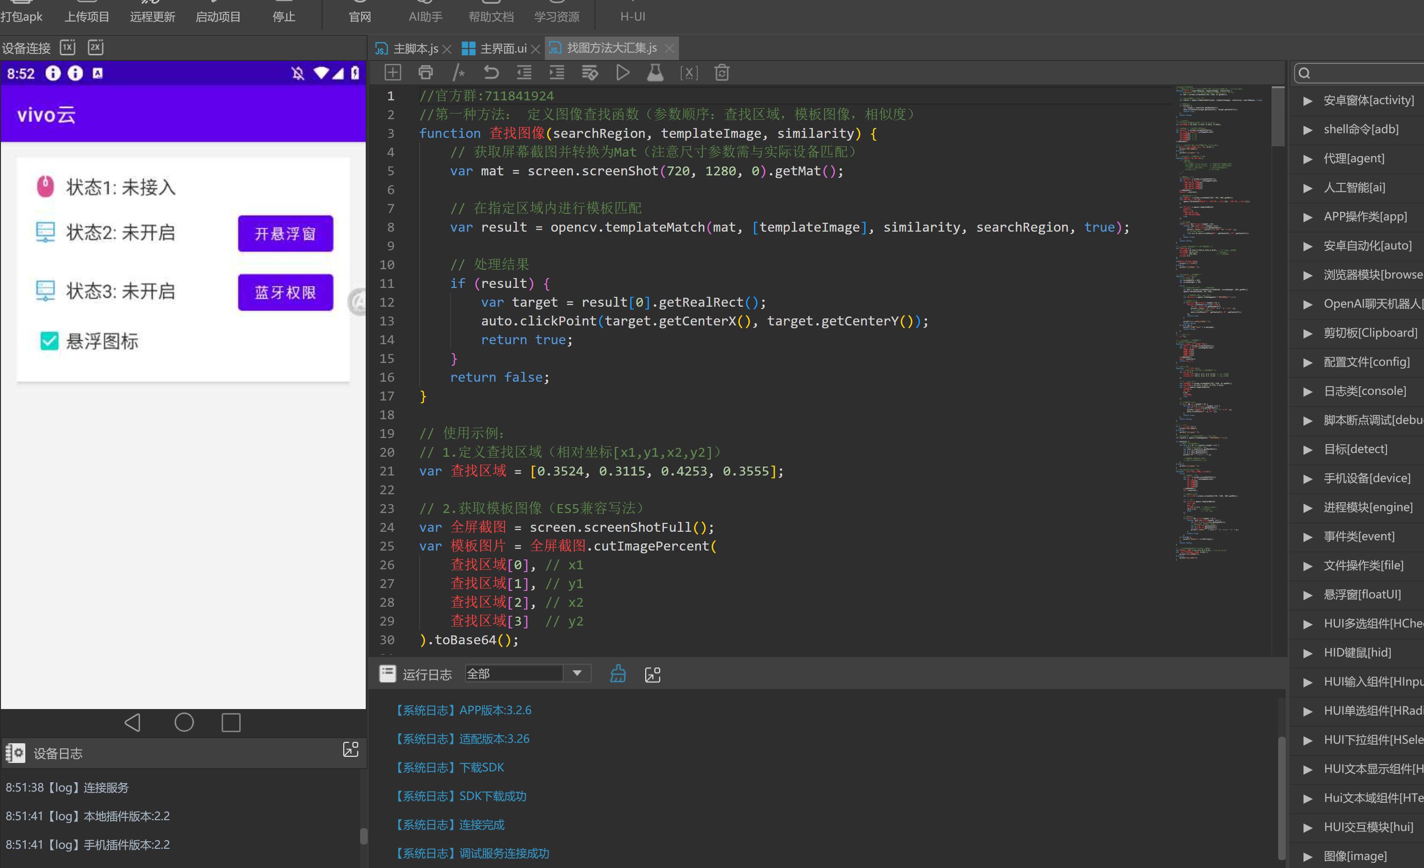Image resolution: width=1424 pixels, height=868 pixels.
Task: Click the format/clear lines eraser icon
Action: point(589,72)
